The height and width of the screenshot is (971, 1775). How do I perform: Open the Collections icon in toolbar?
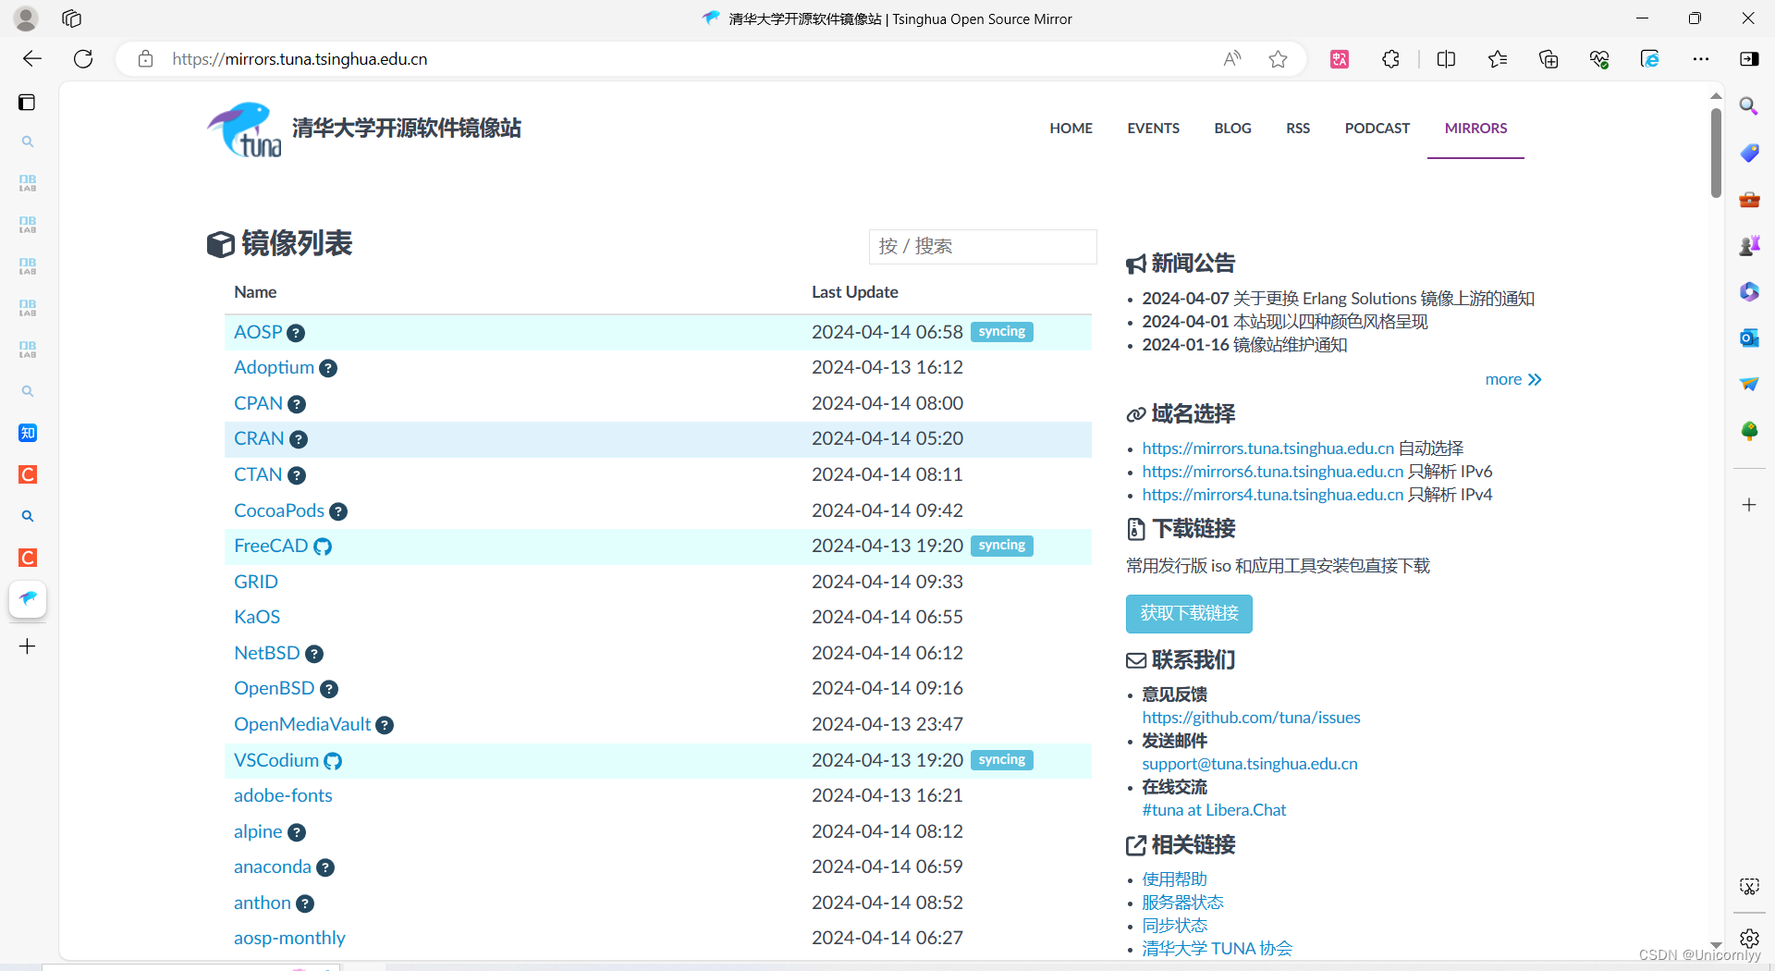[1549, 59]
